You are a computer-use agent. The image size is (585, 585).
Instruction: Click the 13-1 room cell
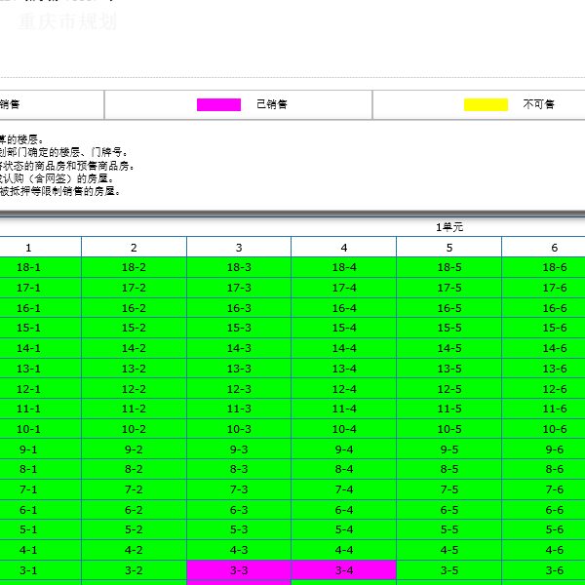pyautogui.click(x=40, y=369)
